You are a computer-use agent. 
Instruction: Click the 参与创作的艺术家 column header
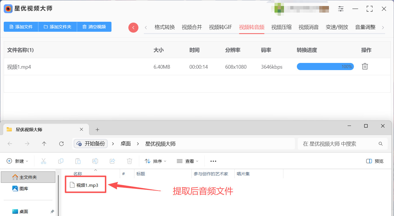(211, 174)
